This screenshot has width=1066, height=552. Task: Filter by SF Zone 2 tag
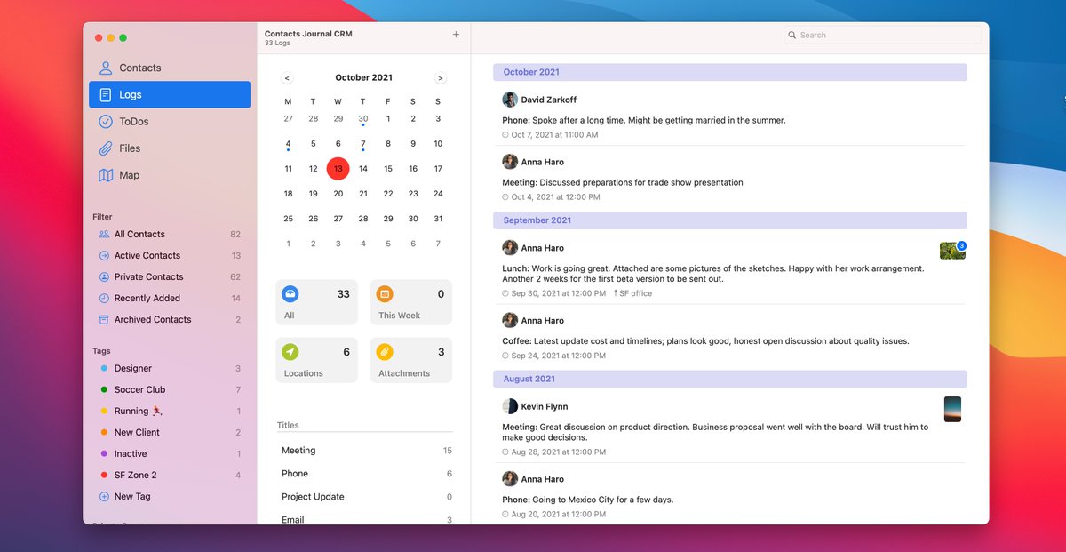[x=170, y=475]
